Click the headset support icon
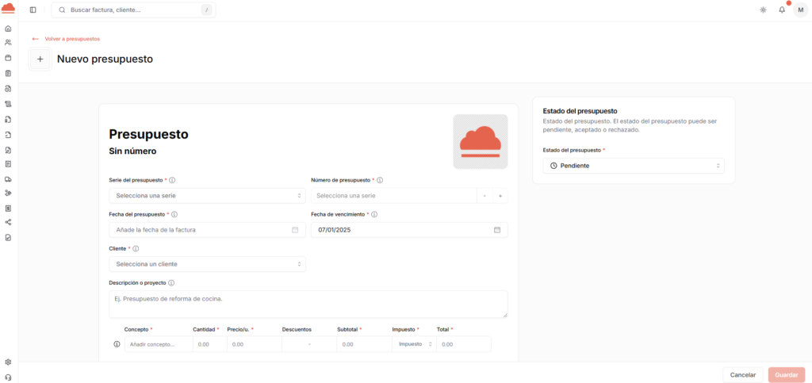 pos(8,377)
